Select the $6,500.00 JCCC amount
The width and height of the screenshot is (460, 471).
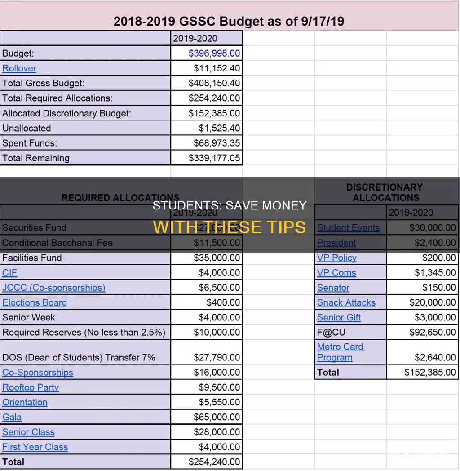pyautogui.click(x=207, y=288)
